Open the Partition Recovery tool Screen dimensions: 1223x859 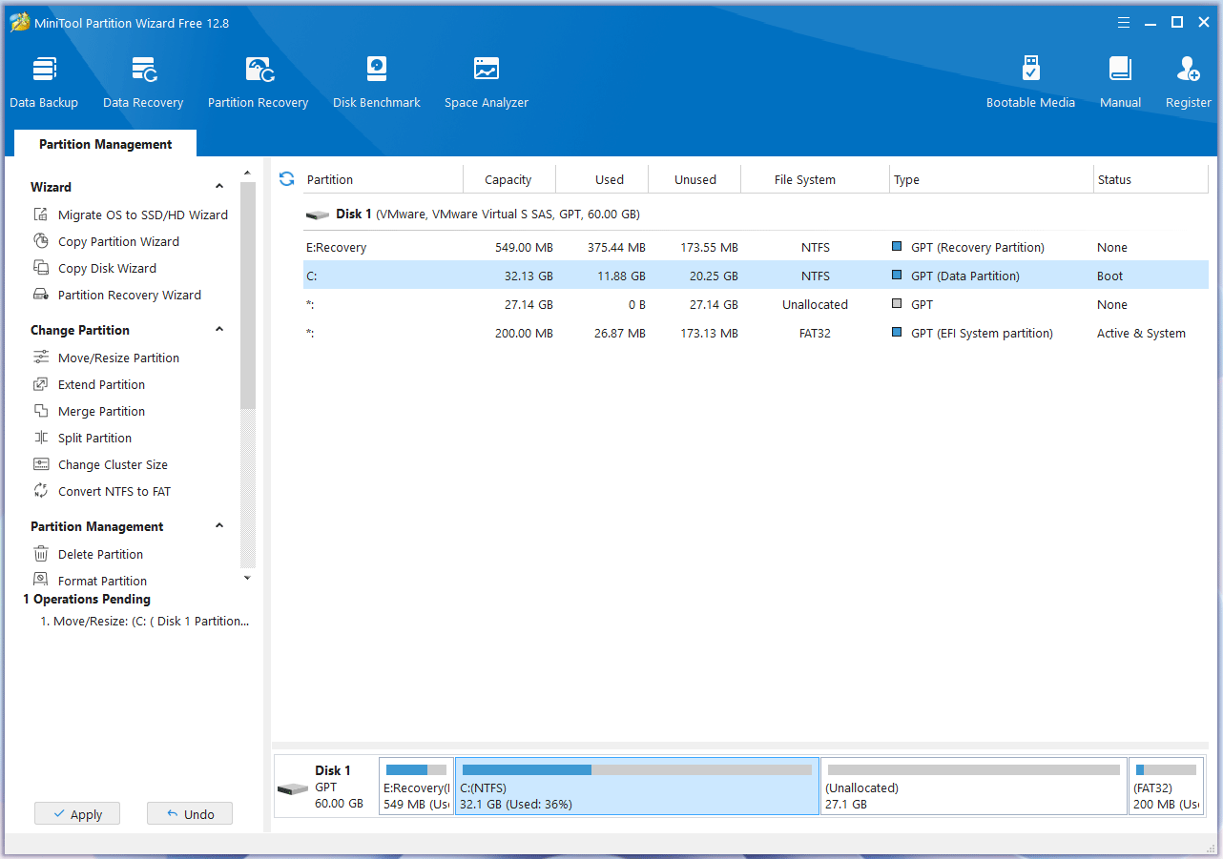coord(258,82)
